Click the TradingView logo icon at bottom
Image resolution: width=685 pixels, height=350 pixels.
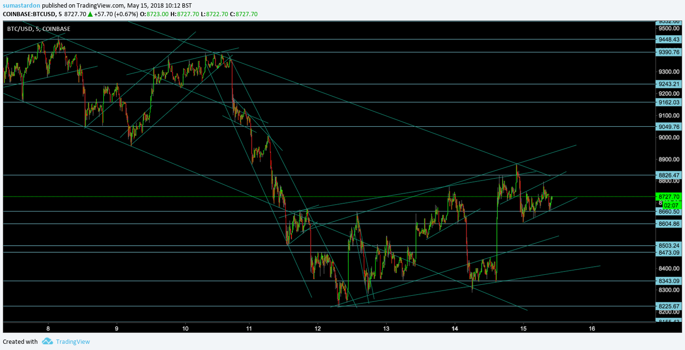point(47,341)
